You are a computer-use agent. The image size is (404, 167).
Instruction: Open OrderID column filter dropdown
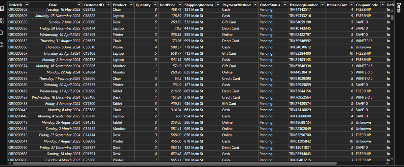pyautogui.click(x=27, y=5)
